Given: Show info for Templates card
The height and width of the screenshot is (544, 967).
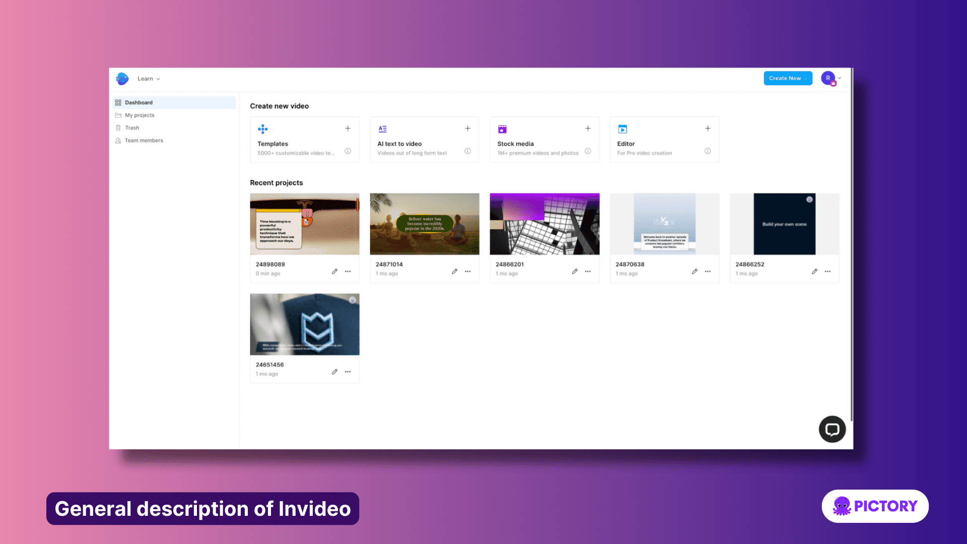Looking at the screenshot, I should 348,151.
